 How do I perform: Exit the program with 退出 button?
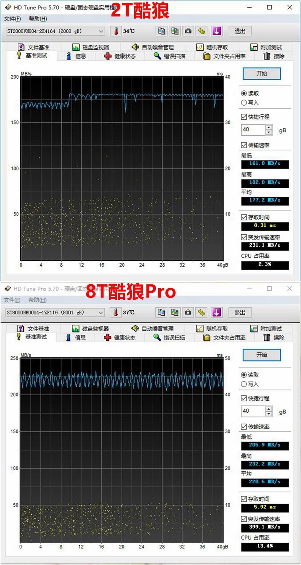click(x=240, y=31)
